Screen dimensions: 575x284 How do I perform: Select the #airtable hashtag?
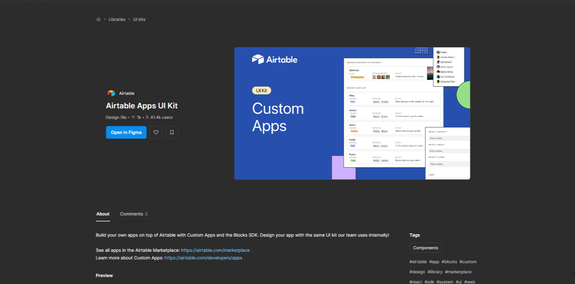(x=418, y=262)
